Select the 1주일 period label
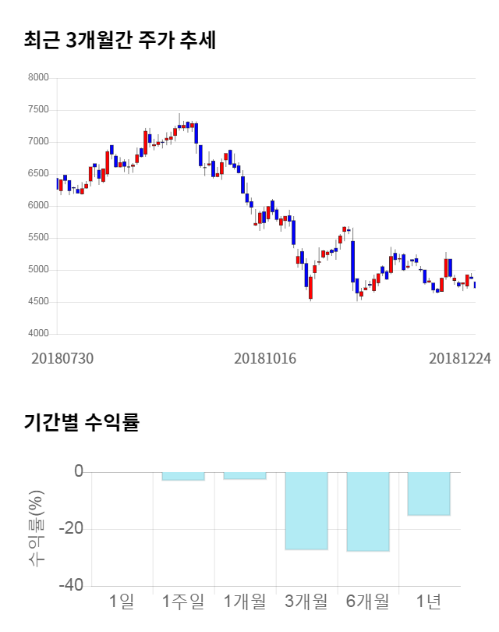 183,602
